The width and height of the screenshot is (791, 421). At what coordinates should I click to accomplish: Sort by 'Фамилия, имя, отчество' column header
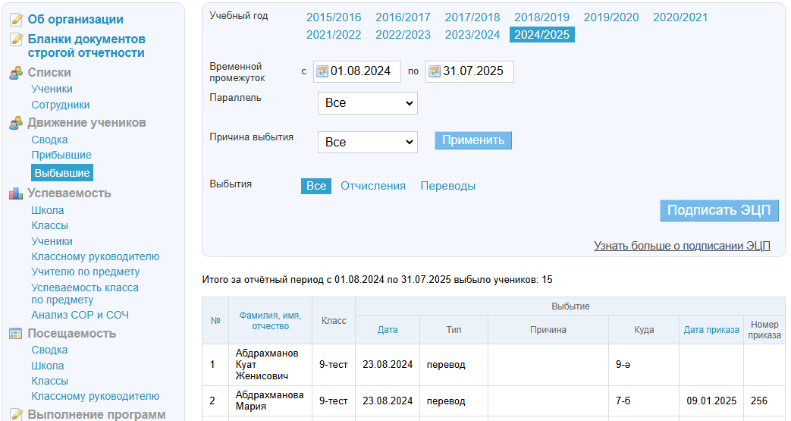[270, 320]
